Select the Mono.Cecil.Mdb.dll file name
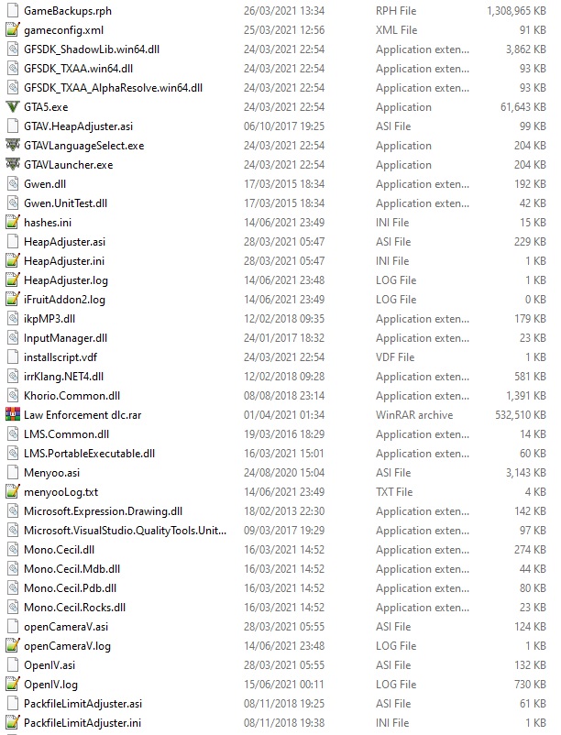 click(71, 568)
